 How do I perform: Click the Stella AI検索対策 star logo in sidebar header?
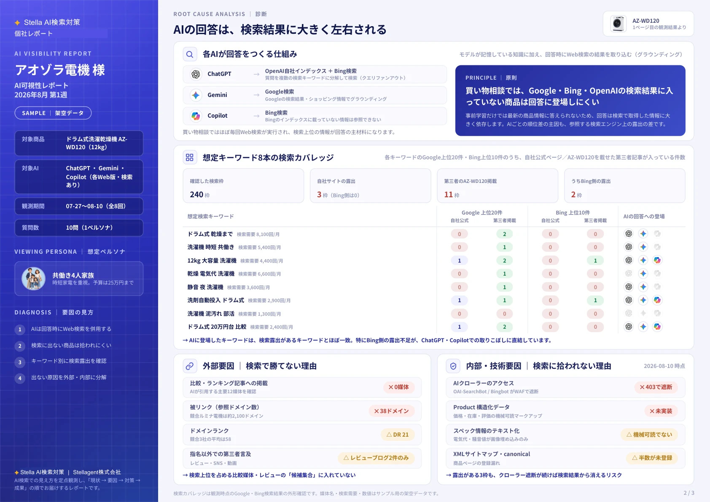(17, 23)
